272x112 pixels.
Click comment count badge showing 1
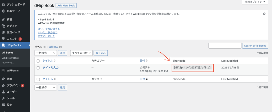pos(20,39)
